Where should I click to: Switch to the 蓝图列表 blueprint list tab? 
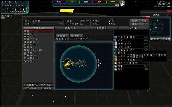coord(39,28)
